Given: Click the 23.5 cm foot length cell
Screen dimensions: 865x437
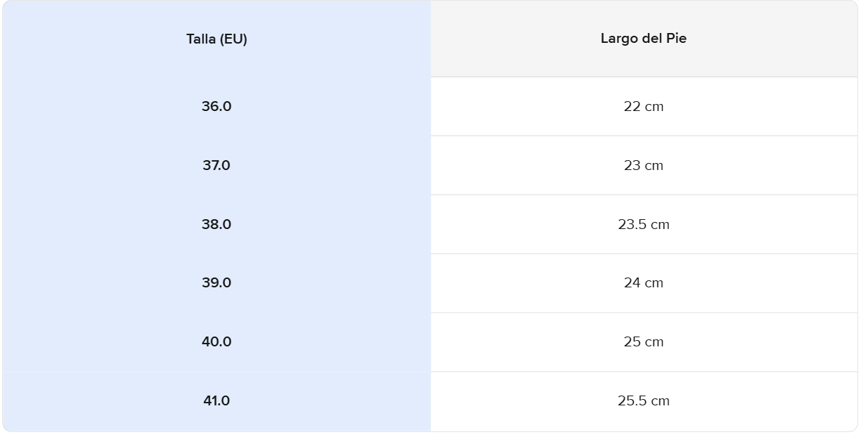Looking at the screenshot, I should [x=643, y=225].
